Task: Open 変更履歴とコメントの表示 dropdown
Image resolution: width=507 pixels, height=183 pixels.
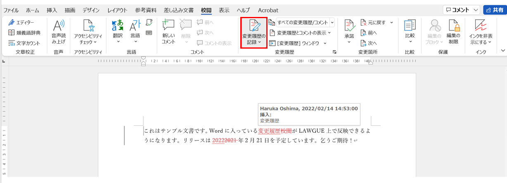Action: (x=301, y=33)
